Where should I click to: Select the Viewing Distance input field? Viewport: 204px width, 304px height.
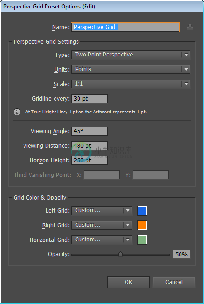[x=89, y=146]
